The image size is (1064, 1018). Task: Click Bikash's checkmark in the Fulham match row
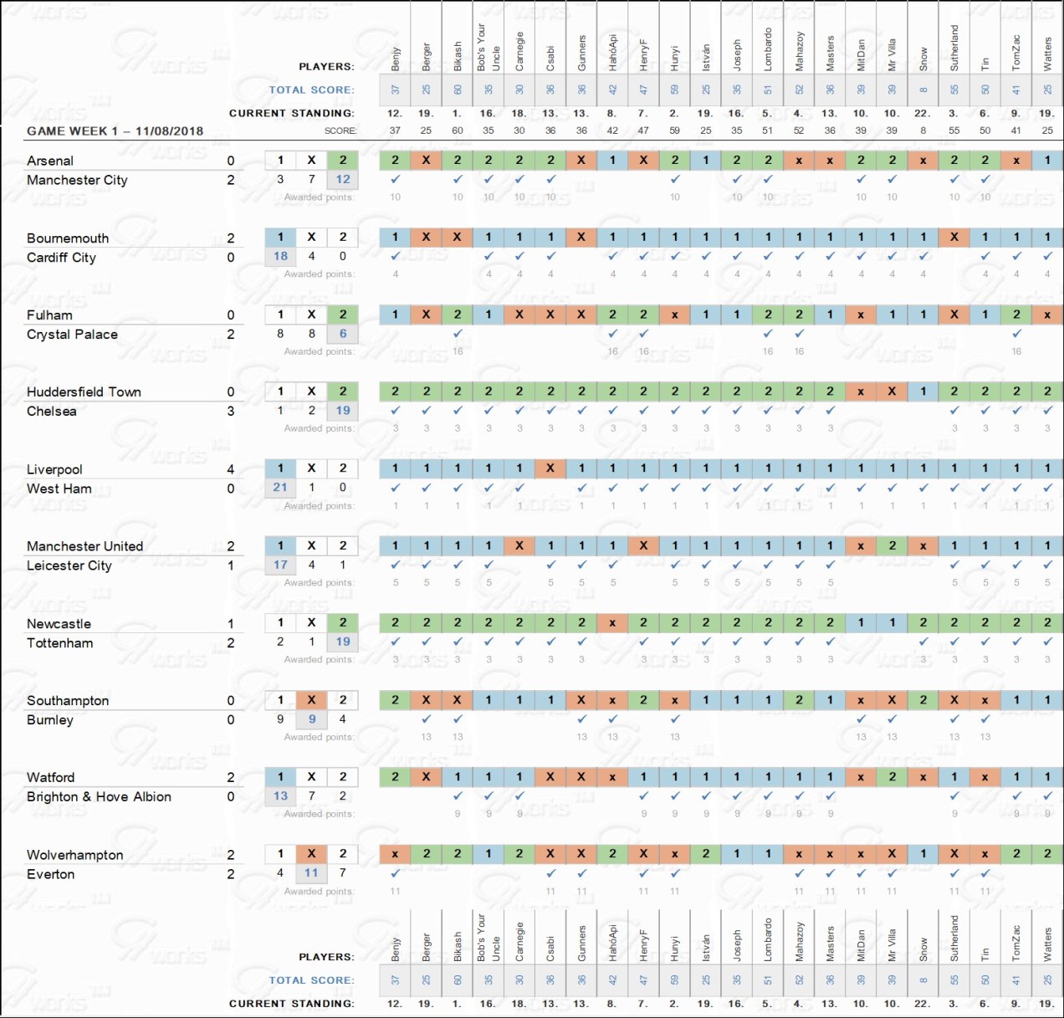coord(458,334)
